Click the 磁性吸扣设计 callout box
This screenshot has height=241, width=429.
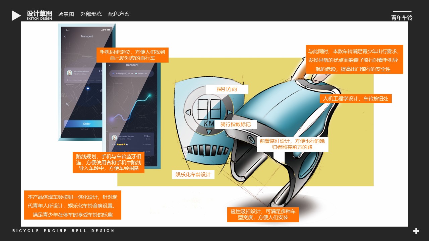262,214
